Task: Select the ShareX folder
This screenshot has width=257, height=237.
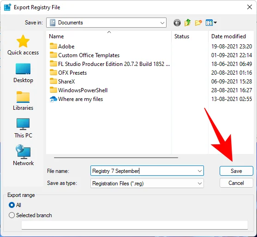Action: tap(62, 82)
